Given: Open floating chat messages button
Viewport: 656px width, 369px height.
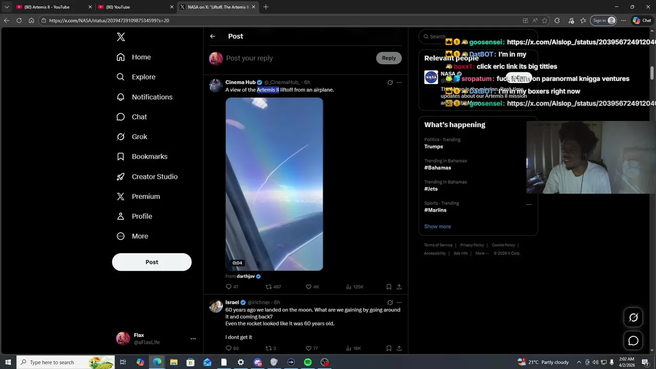Looking at the screenshot, I should point(633,341).
